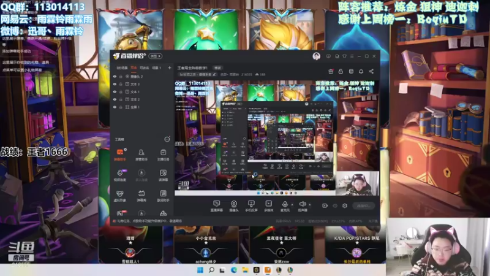Open the 弹幕秀 tool

point(141,196)
